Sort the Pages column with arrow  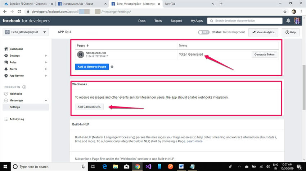click(87, 46)
